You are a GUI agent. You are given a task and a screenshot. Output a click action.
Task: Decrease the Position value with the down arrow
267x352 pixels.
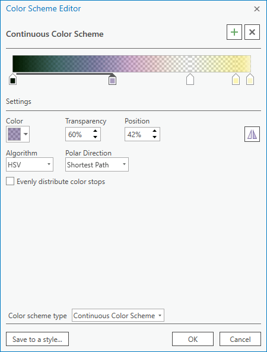(154, 137)
